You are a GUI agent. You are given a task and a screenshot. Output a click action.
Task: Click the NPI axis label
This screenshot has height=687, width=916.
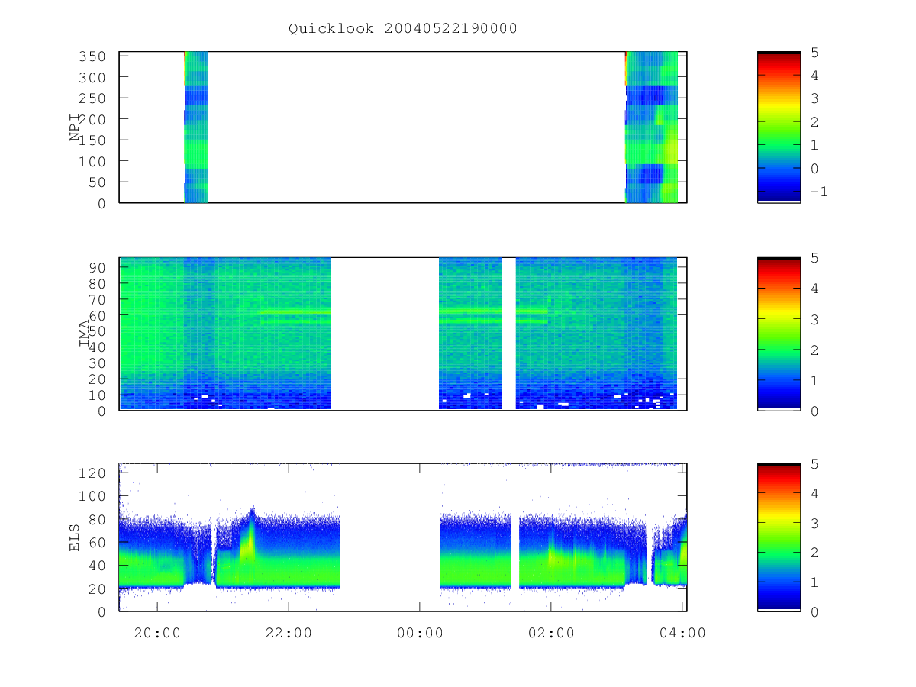pos(76,127)
